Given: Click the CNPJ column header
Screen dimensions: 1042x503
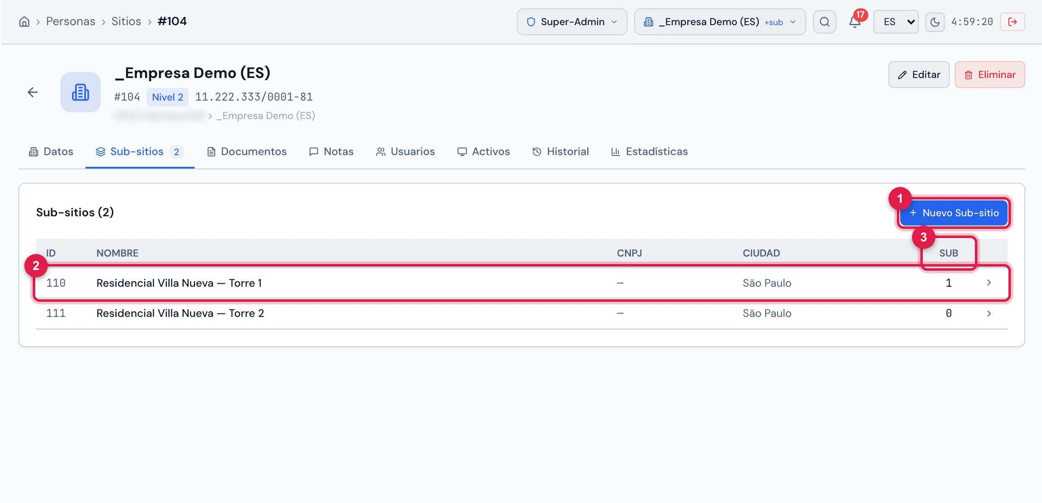Looking at the screenshot, I should pyautogui.click(x=629, y=253).
